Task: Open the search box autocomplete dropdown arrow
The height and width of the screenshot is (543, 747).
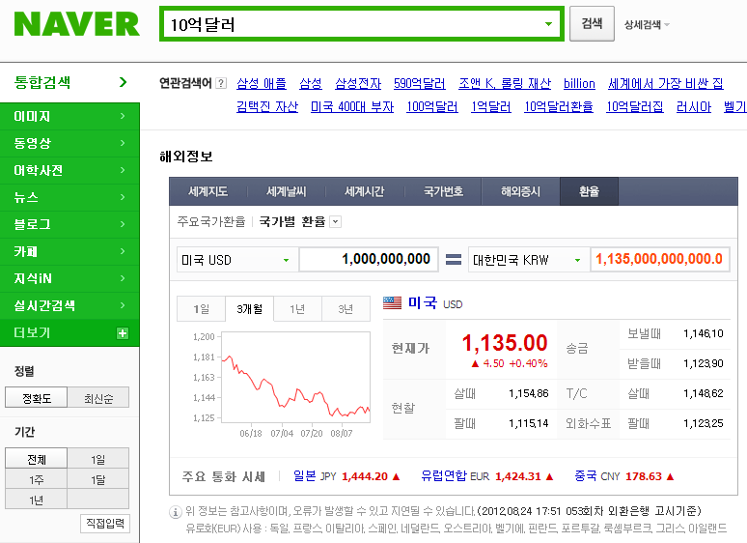Action: tap(548, 24)
